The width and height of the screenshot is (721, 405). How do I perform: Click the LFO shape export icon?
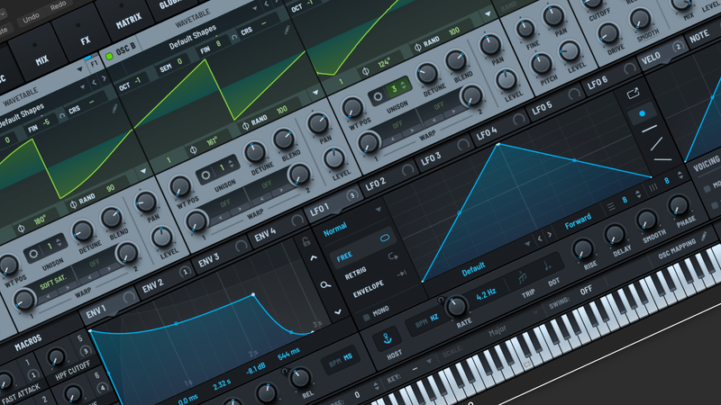click(x=634, y=94)
